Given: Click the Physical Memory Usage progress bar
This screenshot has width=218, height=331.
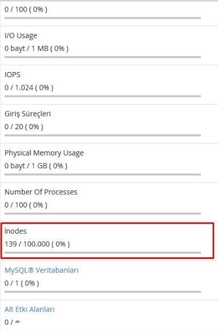Looking at the screenshot, I should [x=103, y=174].
